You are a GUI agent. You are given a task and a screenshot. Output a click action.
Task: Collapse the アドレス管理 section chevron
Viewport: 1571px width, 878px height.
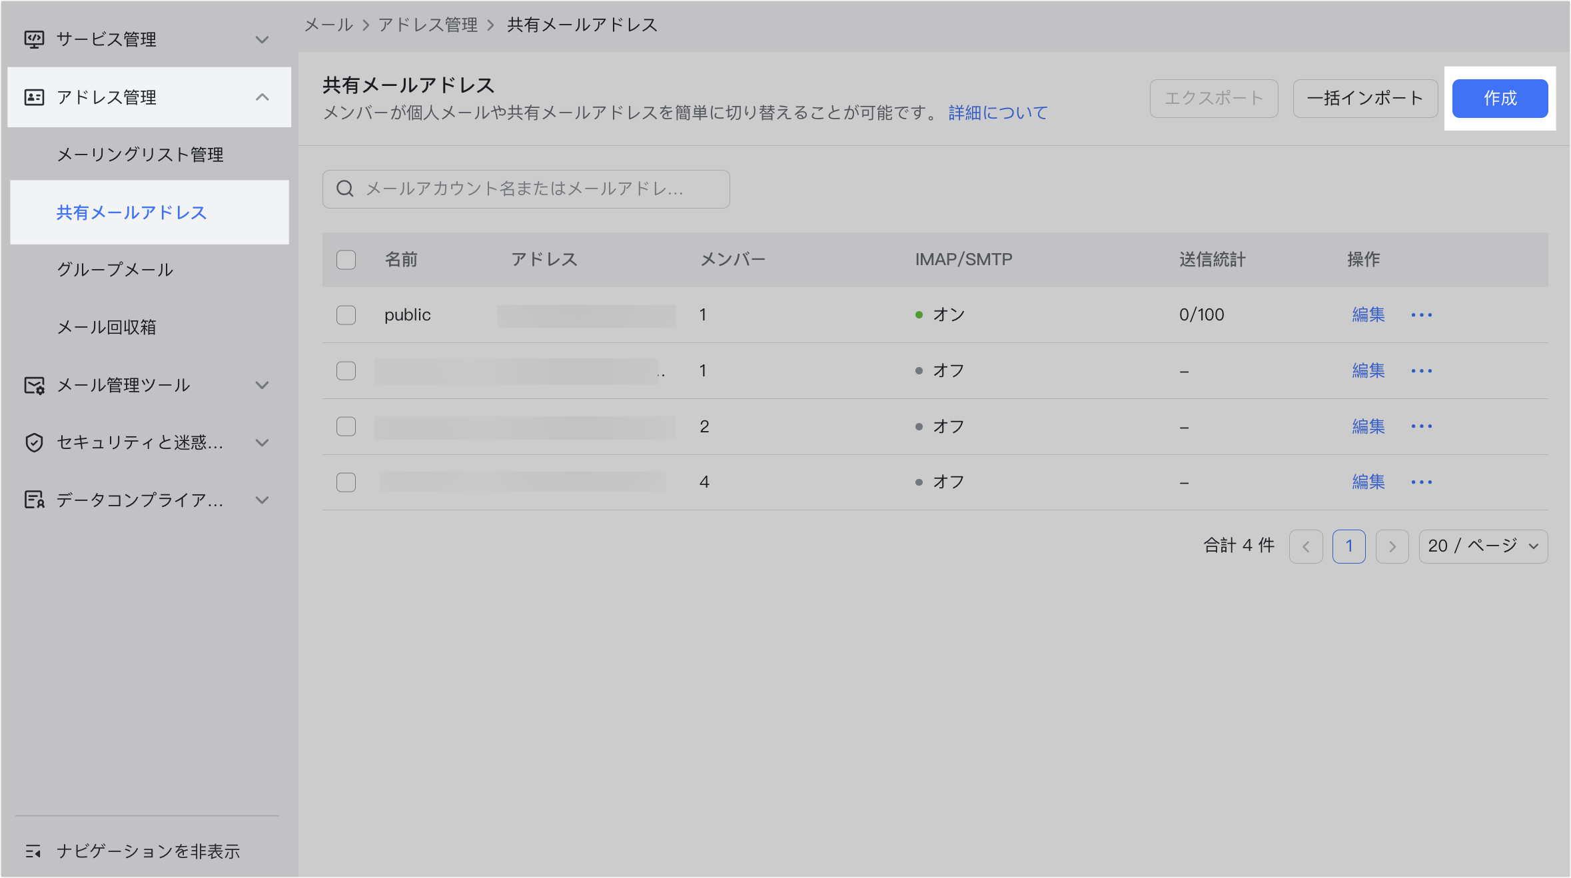point(262,97)
